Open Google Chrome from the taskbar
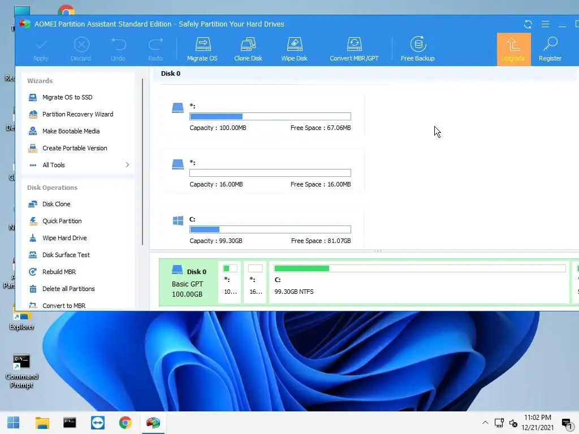 point(125,423)
